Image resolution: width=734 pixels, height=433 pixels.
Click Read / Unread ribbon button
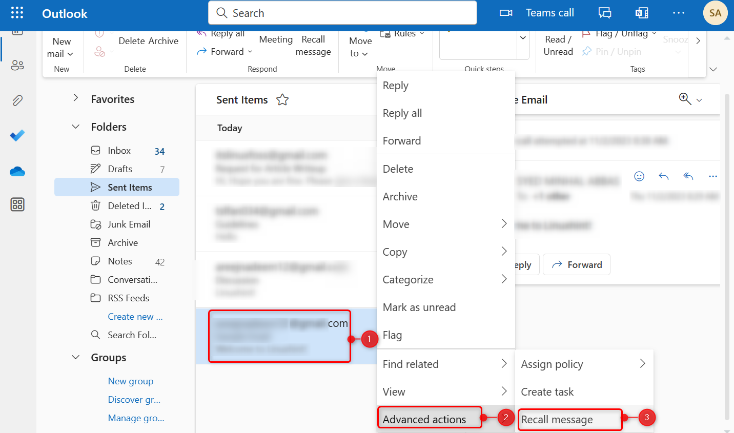click(x=558, y=46)
